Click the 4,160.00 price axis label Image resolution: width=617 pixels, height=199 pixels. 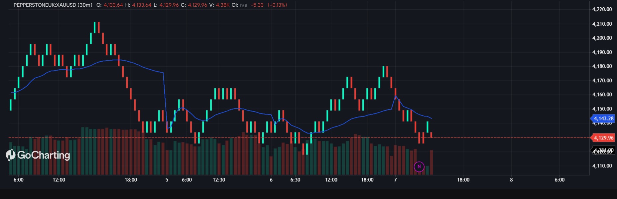point(602,95)
